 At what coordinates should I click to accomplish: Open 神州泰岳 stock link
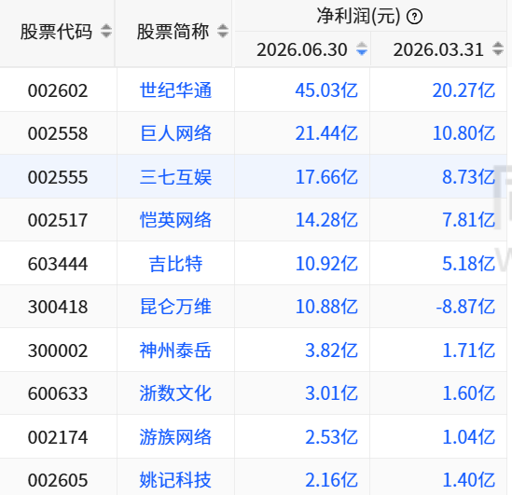pos(175,351)
